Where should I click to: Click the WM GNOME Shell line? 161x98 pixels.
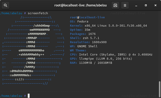[x=83, y=46]
